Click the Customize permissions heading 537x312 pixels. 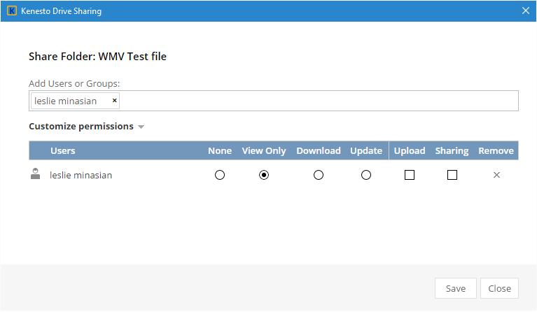(81, 126)
